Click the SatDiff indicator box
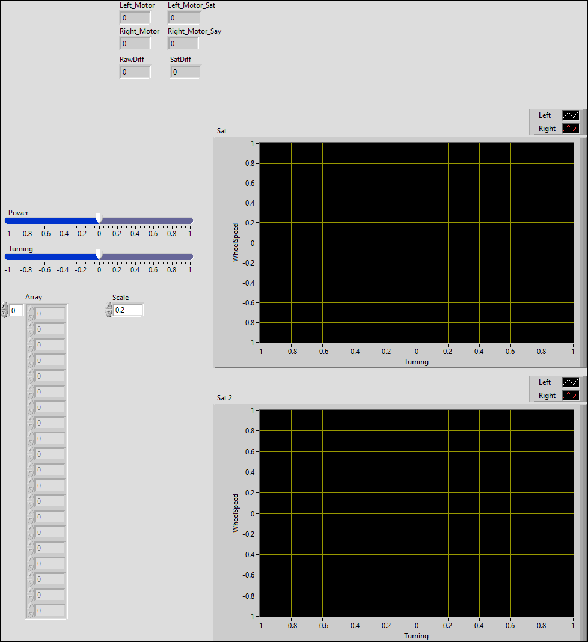Image resolution: width=588 pixels, height=642 pixels. [185, 72]
